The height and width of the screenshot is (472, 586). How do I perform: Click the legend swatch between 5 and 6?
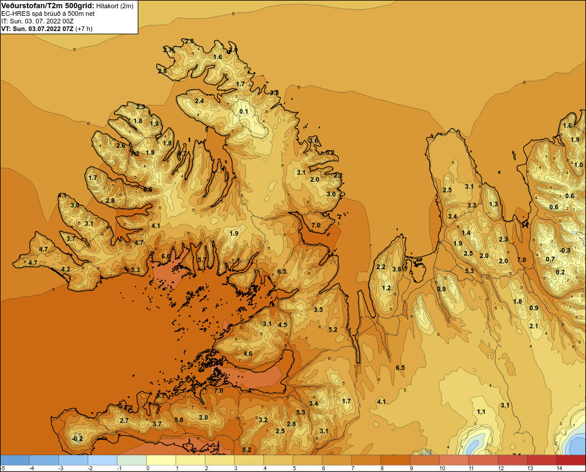pyautogui.click(x=308, y=460)
